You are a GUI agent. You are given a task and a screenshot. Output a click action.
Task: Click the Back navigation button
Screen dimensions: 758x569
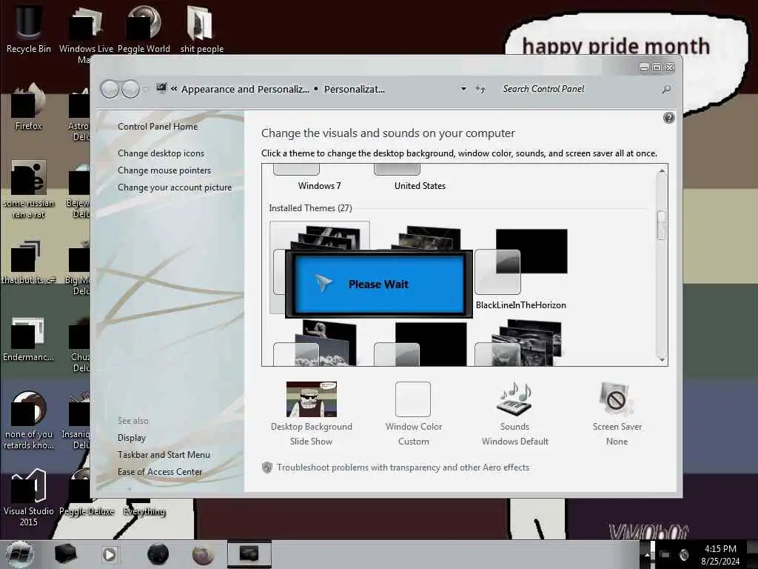click(x=110, y=89)
